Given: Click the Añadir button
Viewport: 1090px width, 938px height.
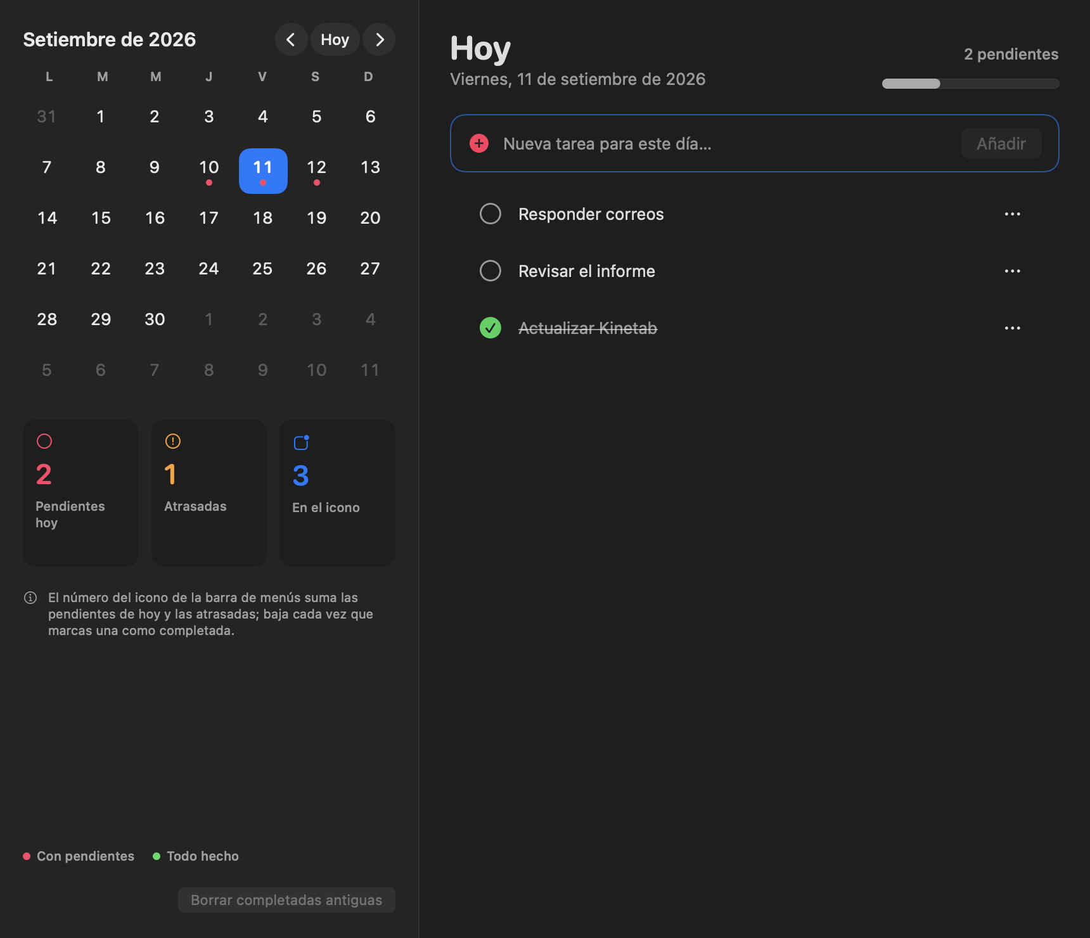Looking at the screenshot, I should click(1001, 143).
